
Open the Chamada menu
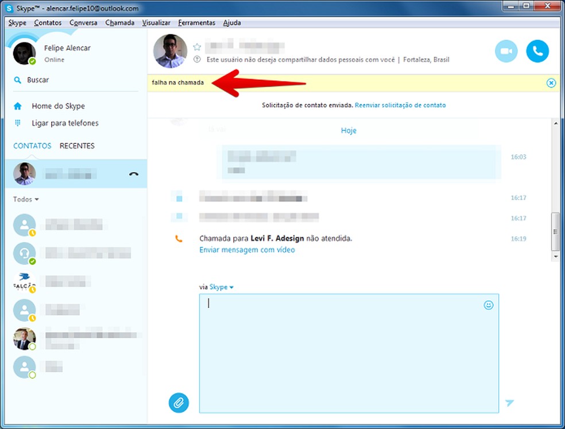(x=119, y=23)
